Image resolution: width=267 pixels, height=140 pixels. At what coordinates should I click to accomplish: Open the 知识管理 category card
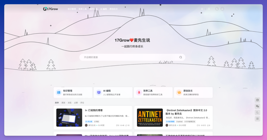coord(73,93)
